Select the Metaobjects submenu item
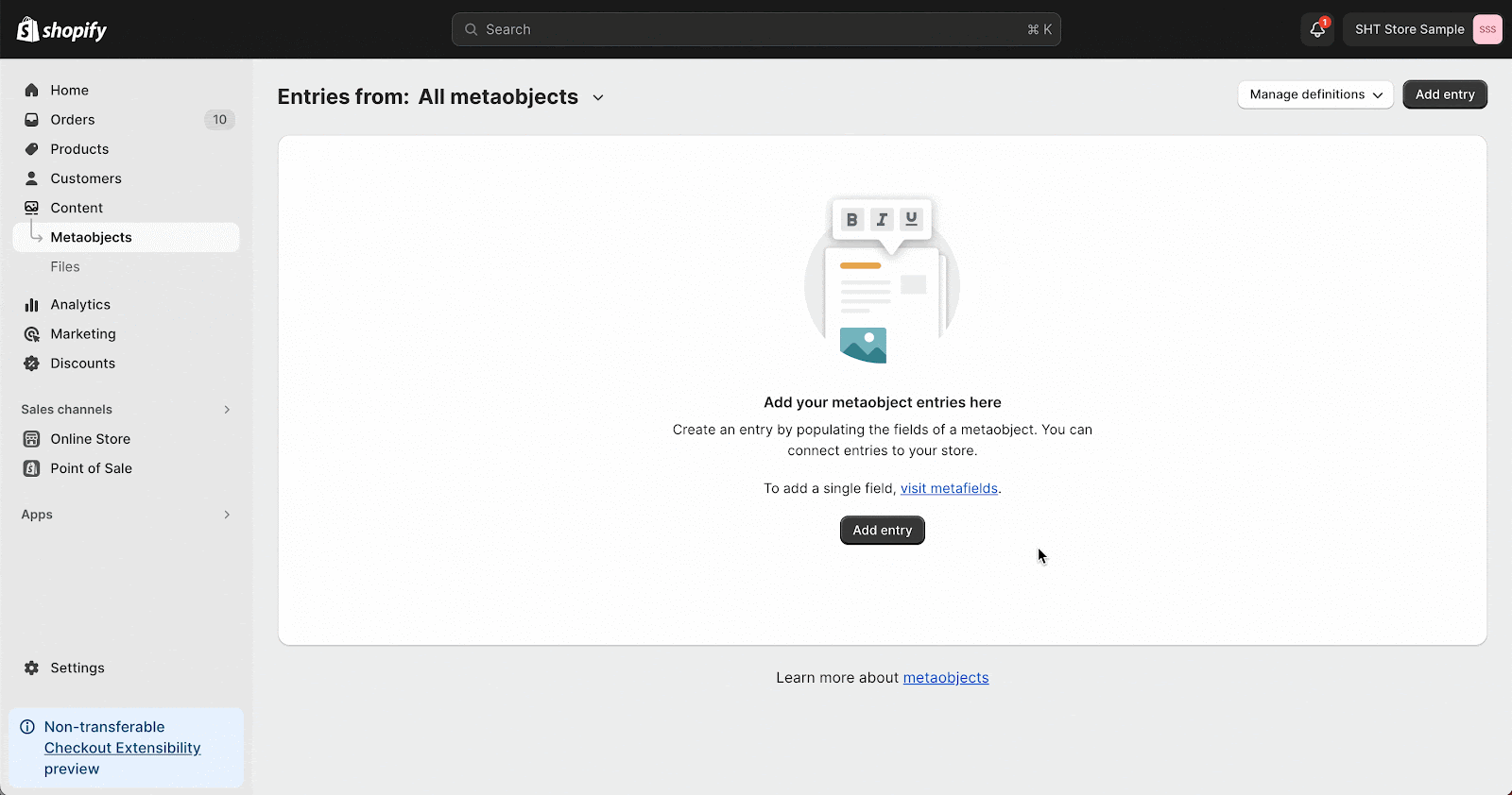This screenshot has width=1512, height=795. click(x=126, y=237)
